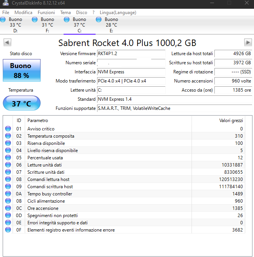Click the Sabrent Rocket 4.0 Plus disk title
Viewport: 254px width, 257px height.
pyautogui.click(x=127, y=43)
